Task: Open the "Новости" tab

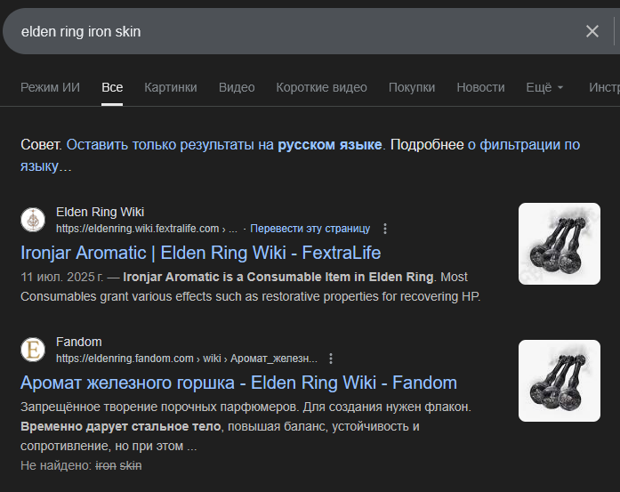Action: [x=480, y=87]
